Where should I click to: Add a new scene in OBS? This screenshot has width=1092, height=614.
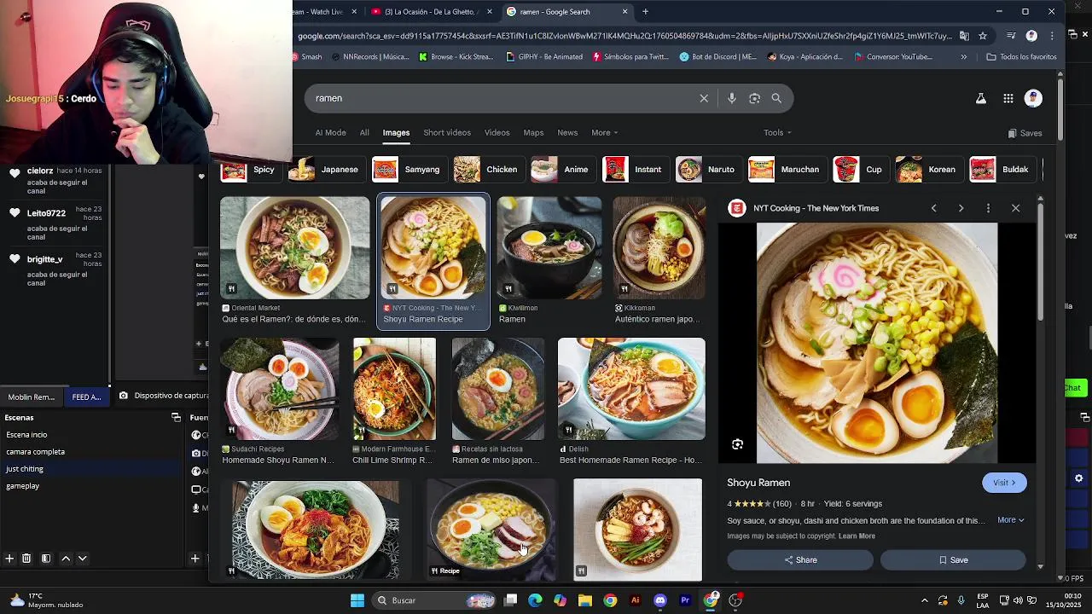pos(9,559)
